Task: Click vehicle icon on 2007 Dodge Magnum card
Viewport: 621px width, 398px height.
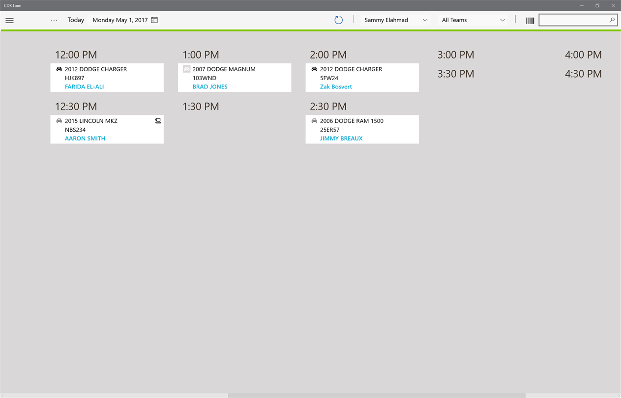Action: point(186,69)
